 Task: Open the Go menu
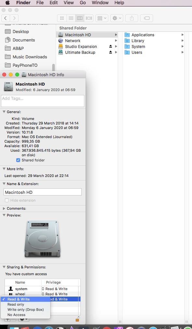83,3
